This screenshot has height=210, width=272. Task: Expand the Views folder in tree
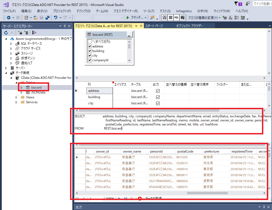point(17,97)
